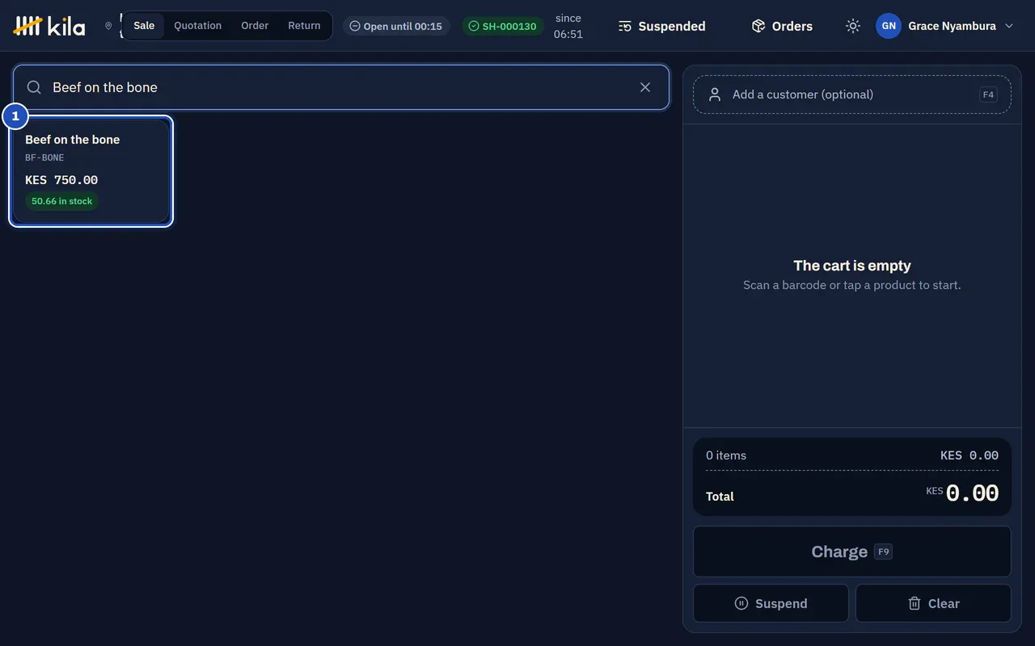Viewport: 1035px width, 646px height.
Task: Click the since 06:51 shift time
Action: click(x=568, y=26)
